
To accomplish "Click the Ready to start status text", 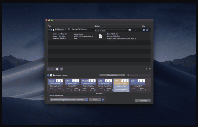I will [101, 31].
